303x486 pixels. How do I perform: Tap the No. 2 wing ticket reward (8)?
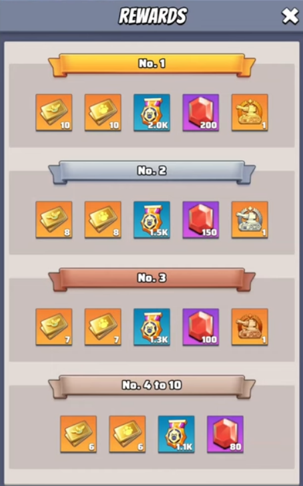point(54,220)
